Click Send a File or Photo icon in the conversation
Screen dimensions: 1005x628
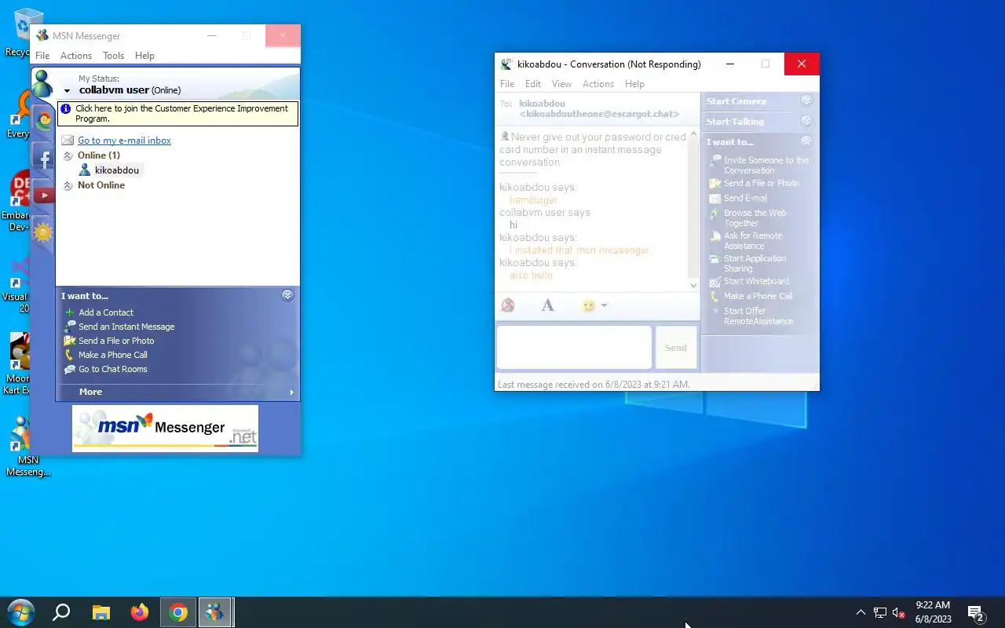coord(714,184)
